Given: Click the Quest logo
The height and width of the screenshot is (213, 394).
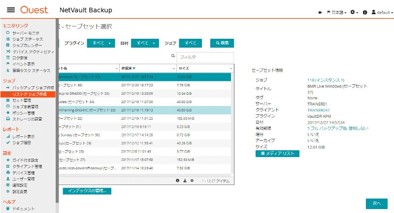Looking at the screenshot, I should pyautogui.click(x=34, y=10).
